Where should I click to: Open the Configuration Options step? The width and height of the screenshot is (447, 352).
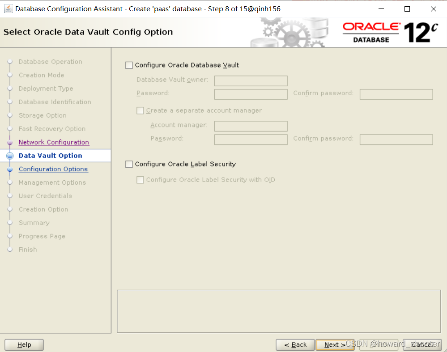(x=53, y=169)
